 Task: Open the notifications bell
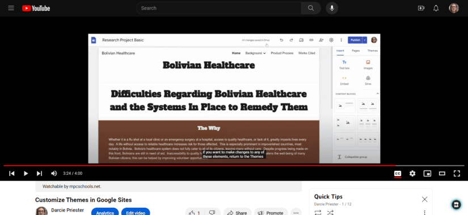coord(436,8)
